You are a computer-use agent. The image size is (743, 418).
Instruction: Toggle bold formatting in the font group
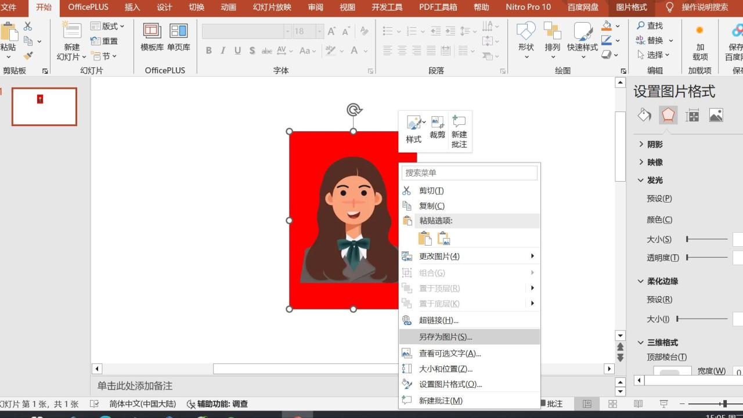point(208,51)
